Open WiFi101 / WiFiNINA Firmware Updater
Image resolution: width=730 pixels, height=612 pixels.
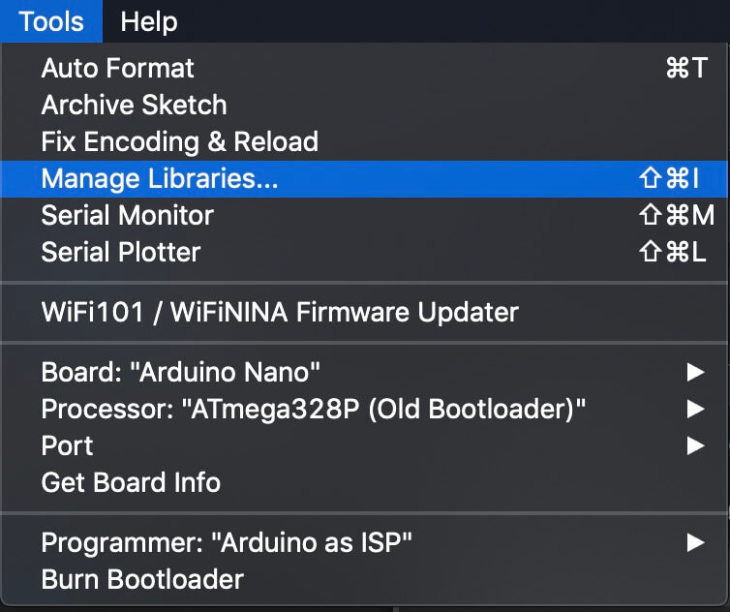tap(364, 312)
